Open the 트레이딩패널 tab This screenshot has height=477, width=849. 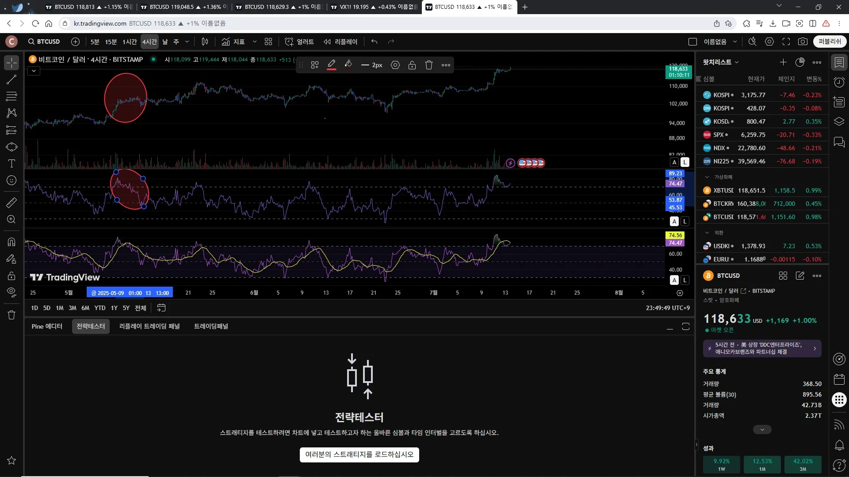coord(211,326)
